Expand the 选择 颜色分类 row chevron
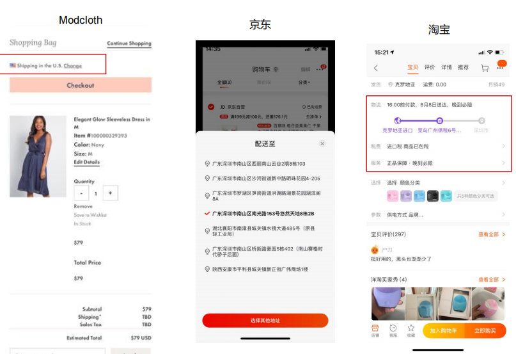The image size is (516, 354). (x=503, y=182)
